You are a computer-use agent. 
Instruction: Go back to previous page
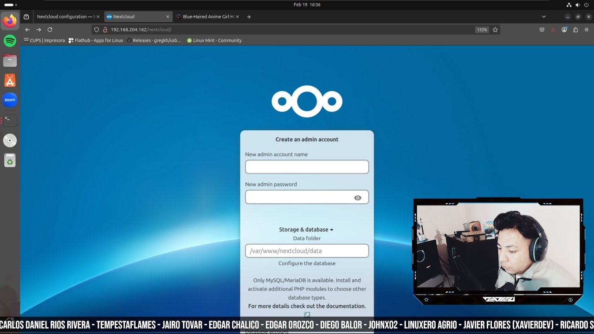click(x=27, y=30)
